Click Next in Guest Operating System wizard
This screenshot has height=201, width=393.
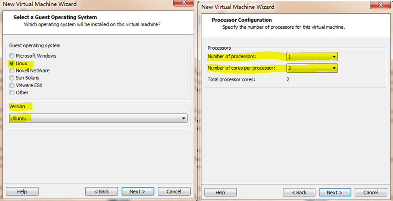coord(138,191)
